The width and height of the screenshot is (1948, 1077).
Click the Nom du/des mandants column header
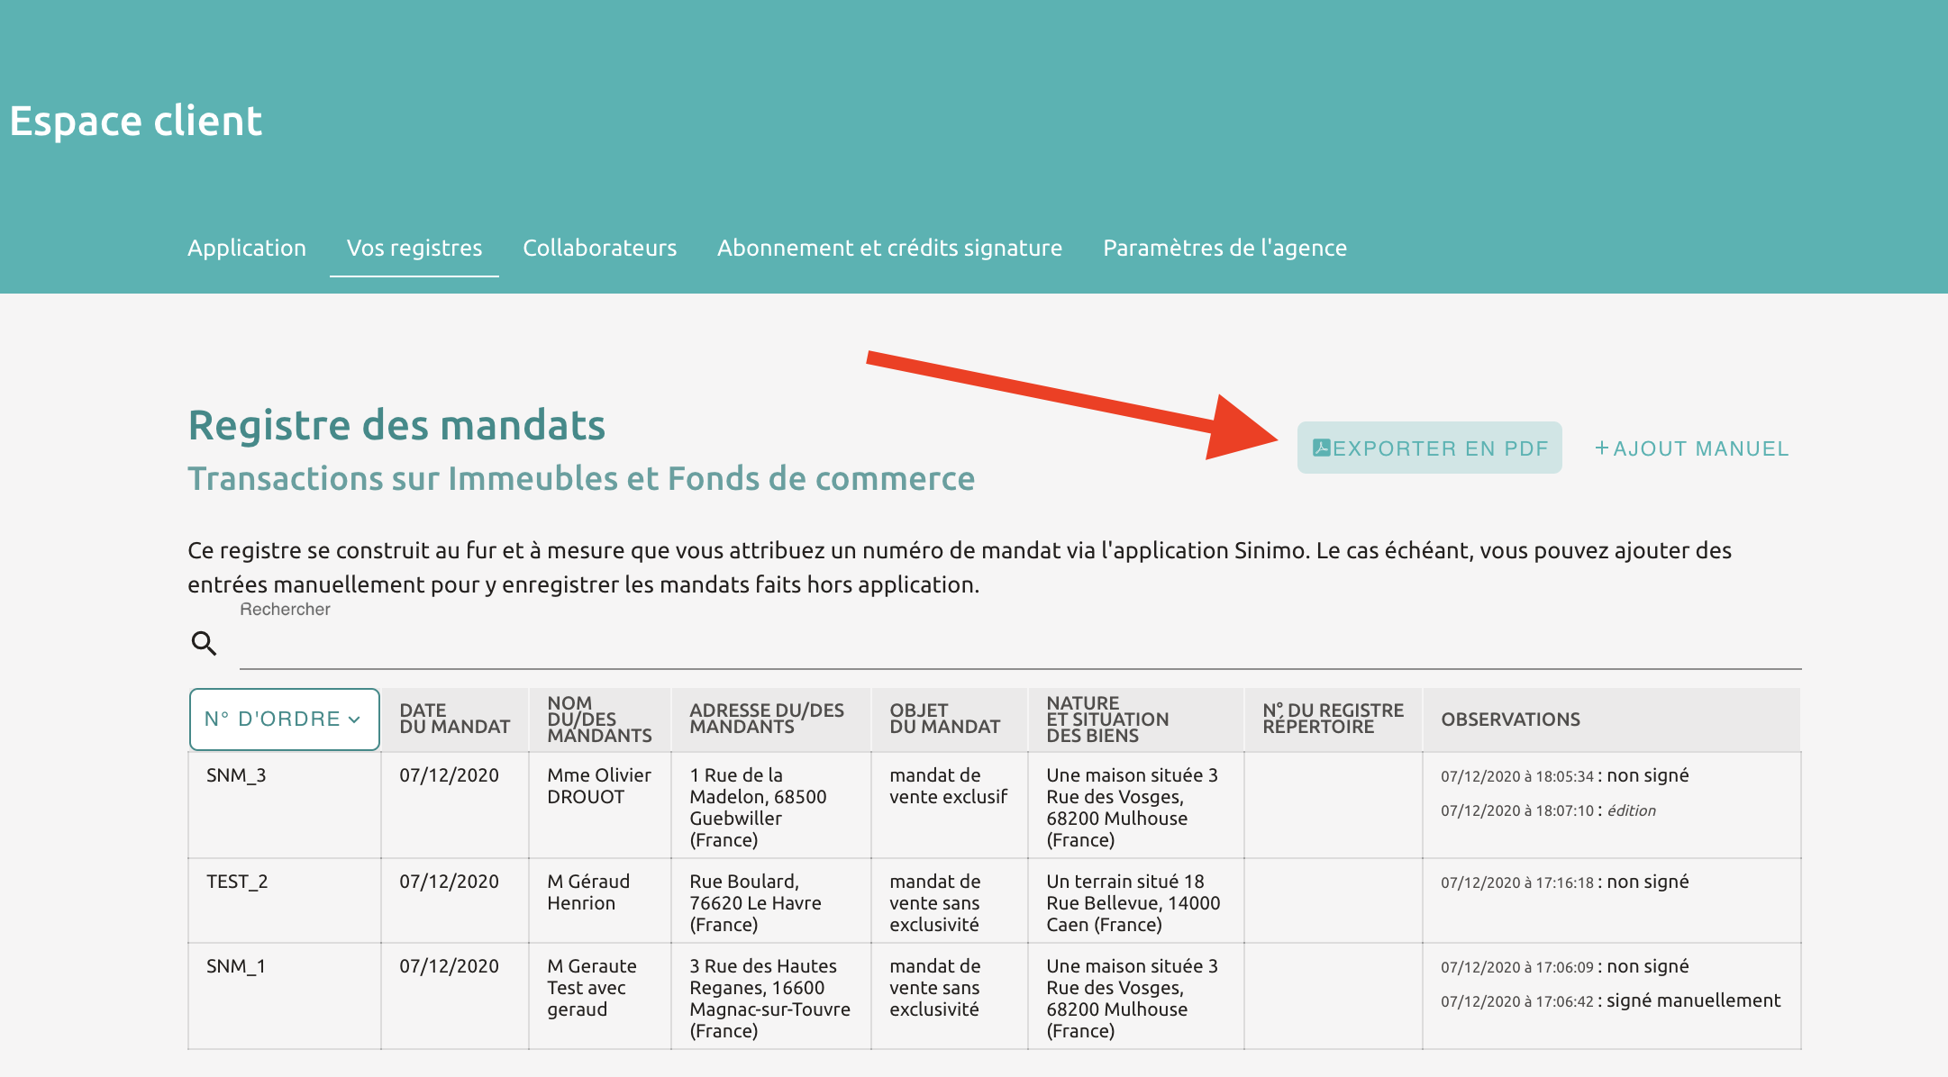coord(599,719)
